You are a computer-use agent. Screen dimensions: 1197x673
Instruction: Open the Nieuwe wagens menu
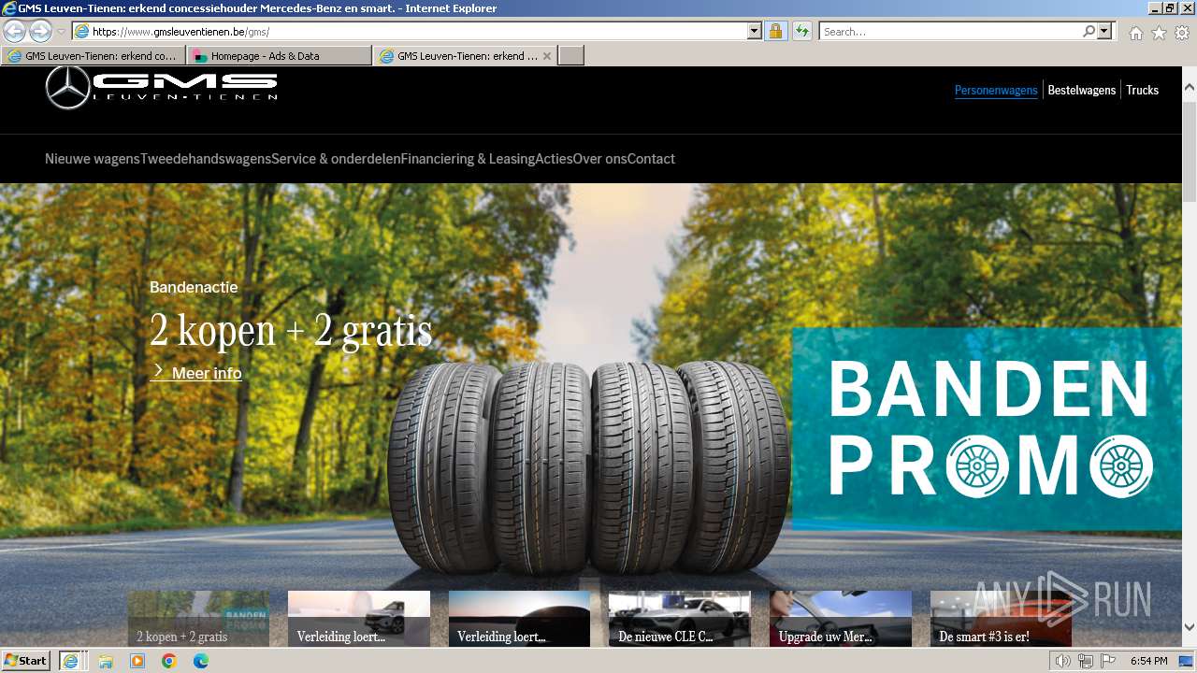pyautogui.click(x=93, y=159)
